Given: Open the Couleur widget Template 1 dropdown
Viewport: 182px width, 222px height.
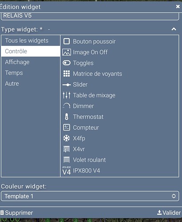Looking at the screenshot, I should click(x=90, y=196).
